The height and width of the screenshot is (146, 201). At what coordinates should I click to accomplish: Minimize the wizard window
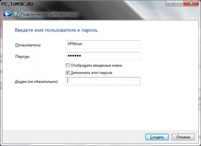[x=171, y=3]
